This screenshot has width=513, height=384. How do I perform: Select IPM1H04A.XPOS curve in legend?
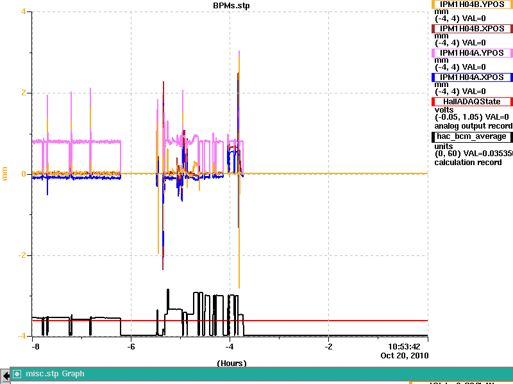click(472, 77)
